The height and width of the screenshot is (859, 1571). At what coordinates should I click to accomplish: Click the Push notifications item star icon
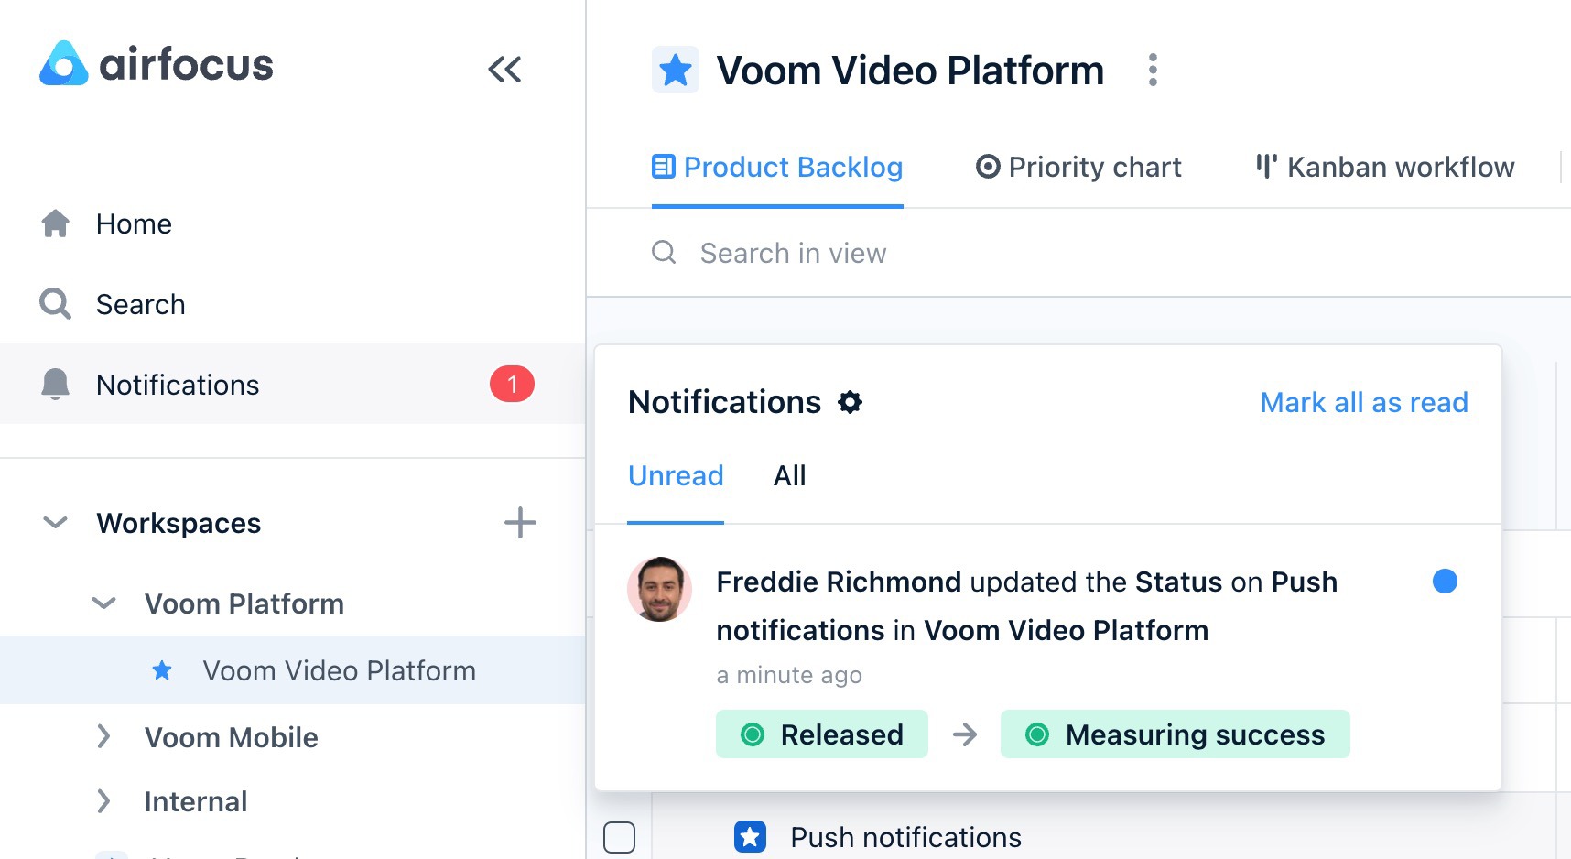click(750, 836)
